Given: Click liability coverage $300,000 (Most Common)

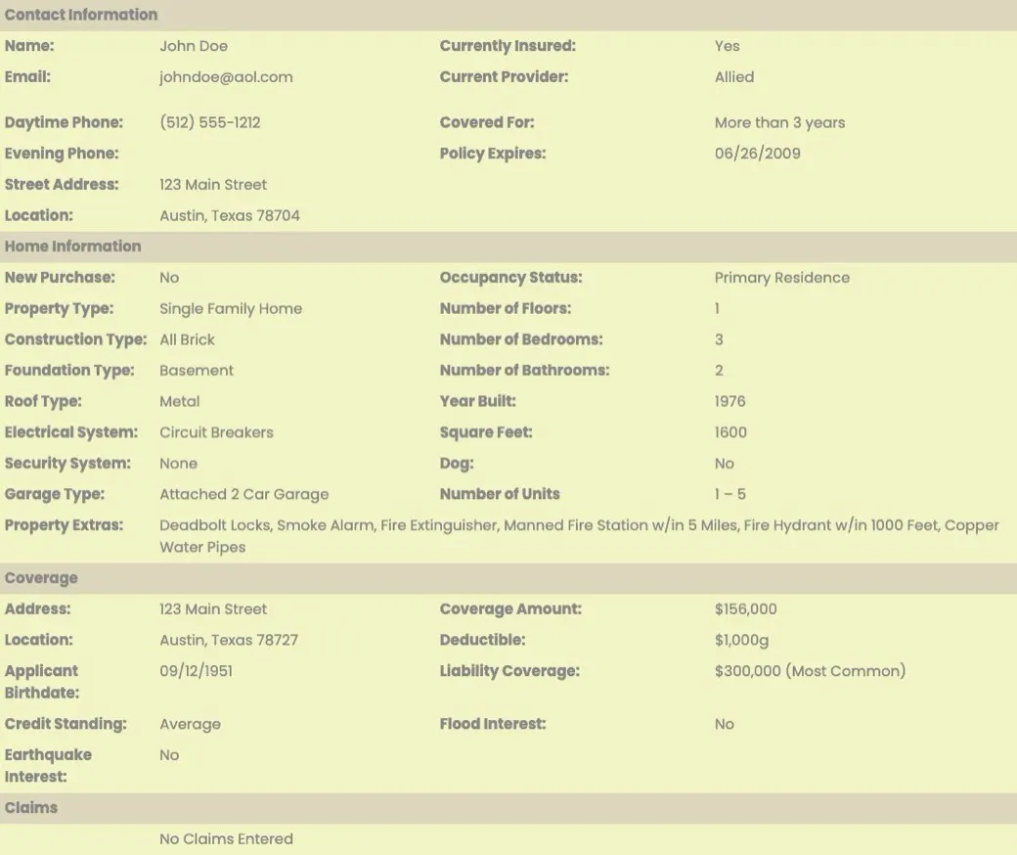Looking at the screenshot, I should 810,671.
